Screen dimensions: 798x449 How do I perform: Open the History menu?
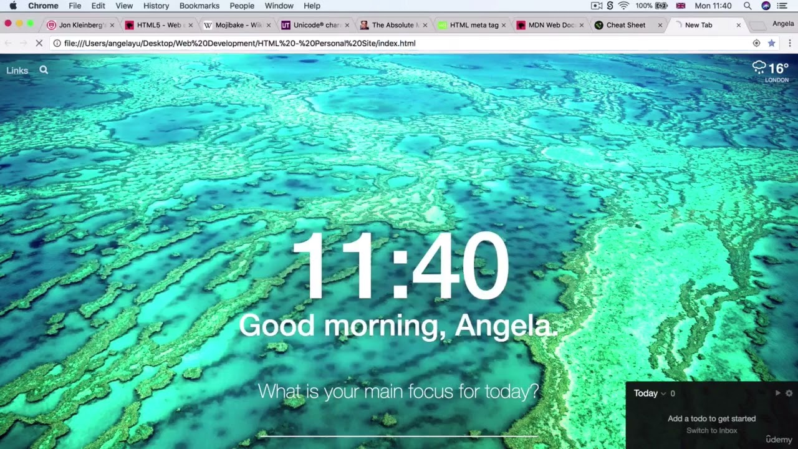pos(156,6)
